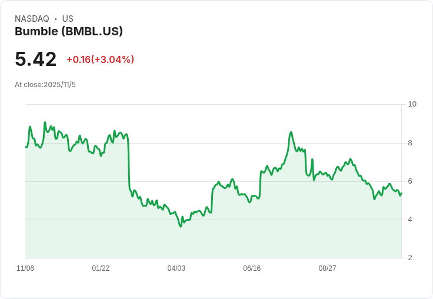Image resolution: width=433 pixels, height=299 pixels.
Task: Click the 8 value on price axis
Action: click(410, 143)
